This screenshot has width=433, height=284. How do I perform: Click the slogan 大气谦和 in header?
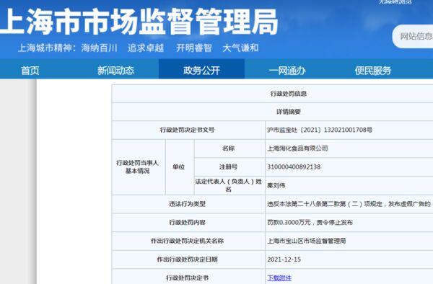point(240,48)
